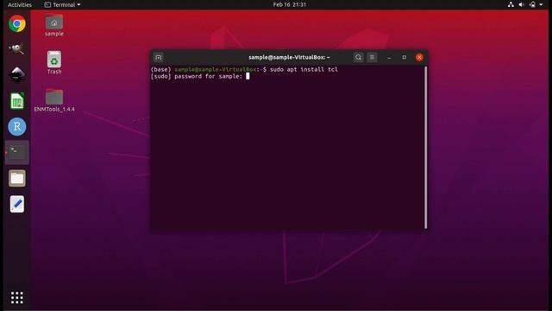Image resolution: width=552 pixels, height=311 pixels.
Task: Maximize the terminal window
Action: (405, 57)
